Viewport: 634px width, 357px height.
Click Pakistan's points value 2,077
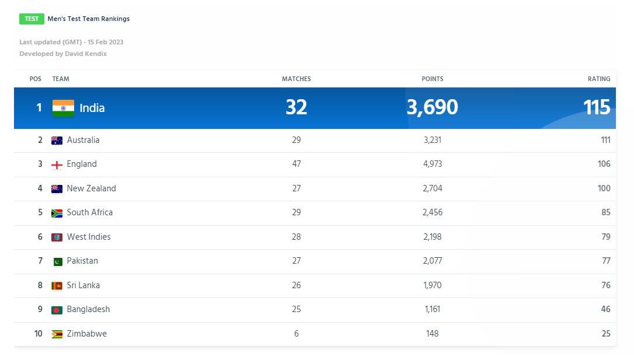click(433, 261)
